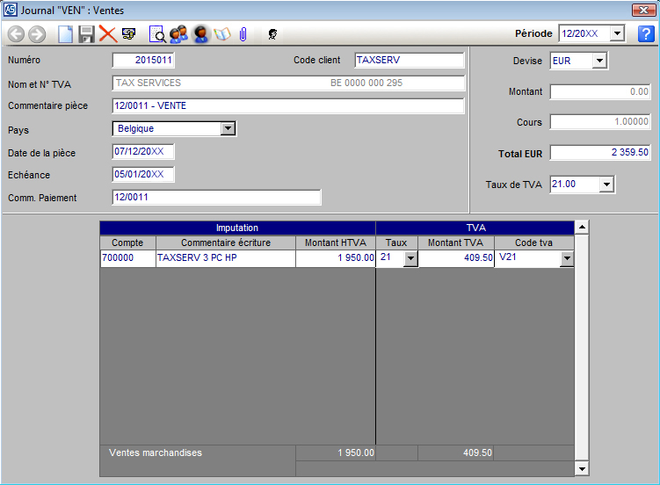Click the paperclip attachment icon
Viewport: 660px width, 485px height.
coord(243,34)
